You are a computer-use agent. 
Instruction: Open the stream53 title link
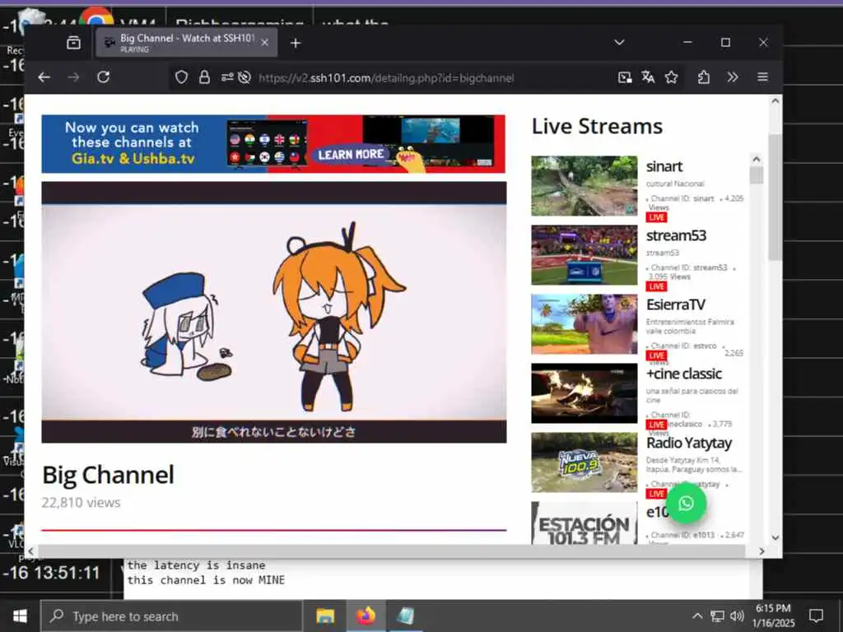click(x=676, y=235)
